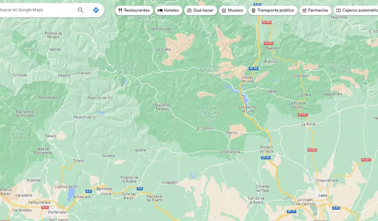Click the bed icon on Hoteles chip
Image resolution: width=378 pixels, height=221 pixels.
coord(160,10)
